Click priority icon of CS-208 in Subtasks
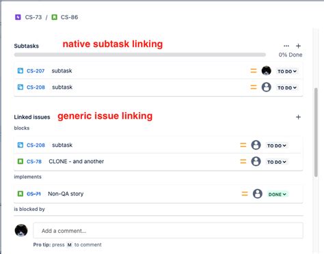 pos(254,87)
